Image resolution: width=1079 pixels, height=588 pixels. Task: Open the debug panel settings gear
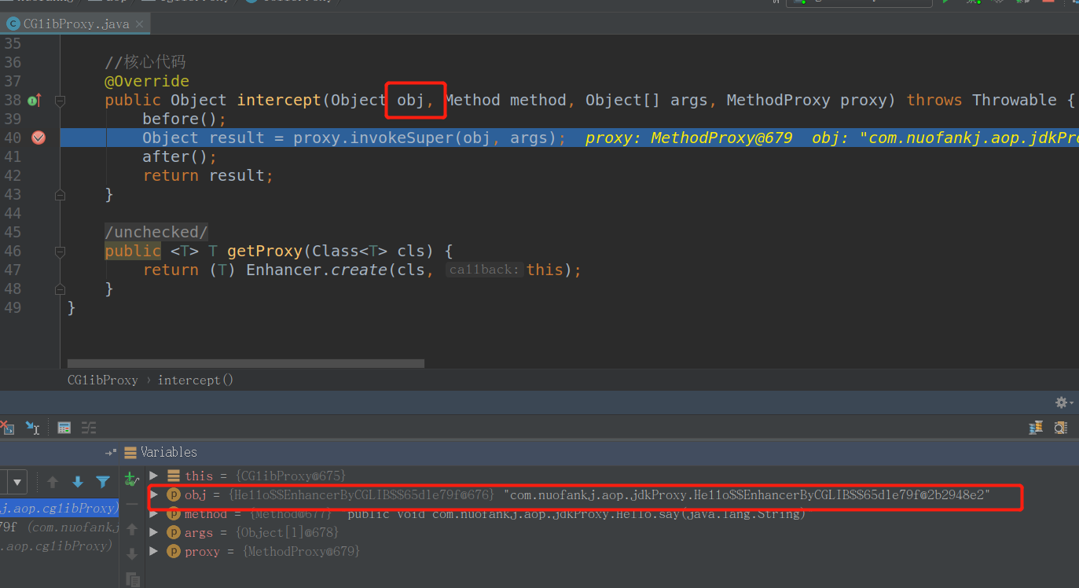[1063, 402]
